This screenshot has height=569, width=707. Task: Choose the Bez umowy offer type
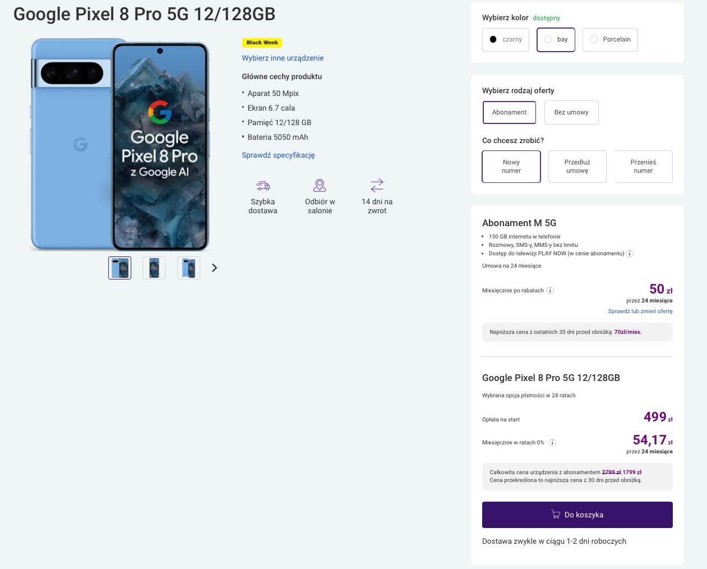click(571, 112)
